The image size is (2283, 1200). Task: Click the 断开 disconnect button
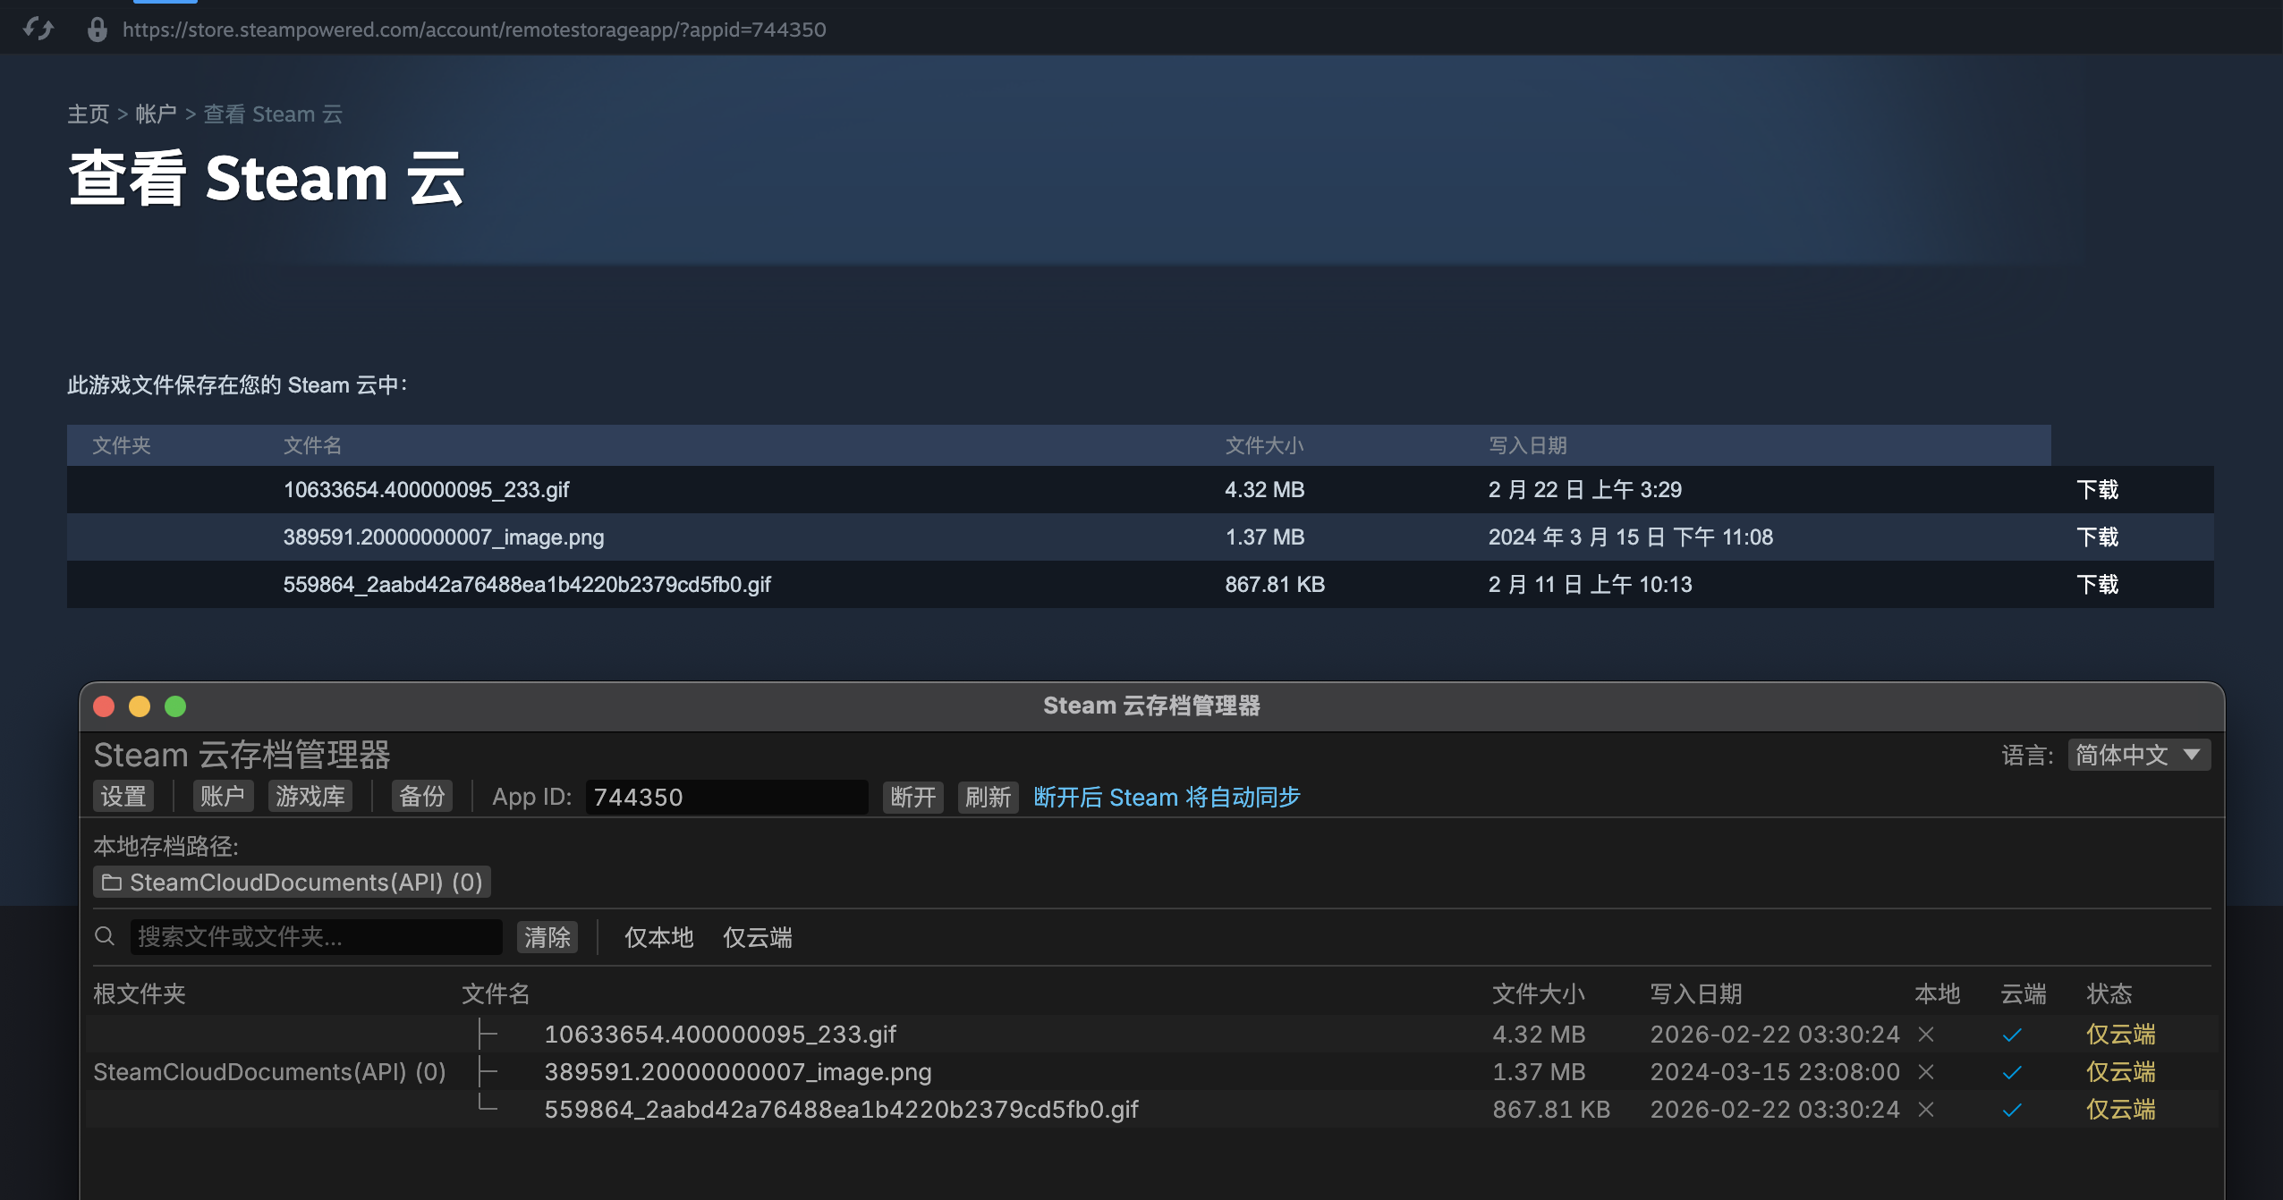point(912,797)
